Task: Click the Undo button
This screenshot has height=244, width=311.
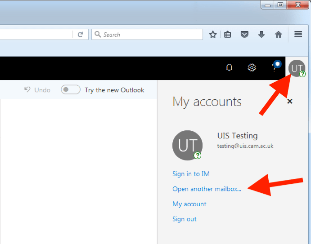Action: 37,90
